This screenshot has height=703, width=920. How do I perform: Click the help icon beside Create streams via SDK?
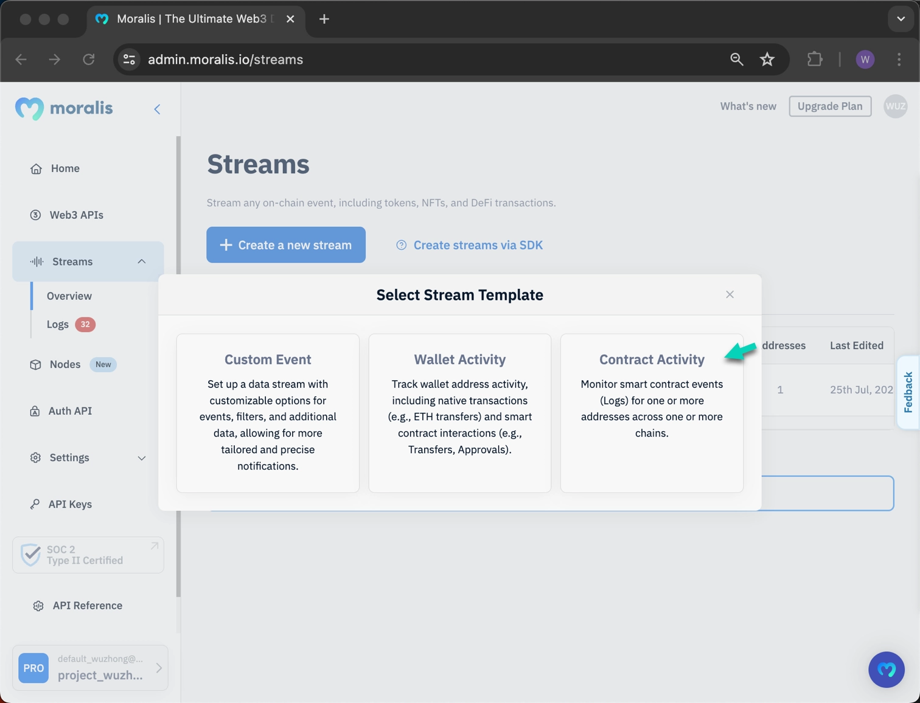(x=401, y=245)
